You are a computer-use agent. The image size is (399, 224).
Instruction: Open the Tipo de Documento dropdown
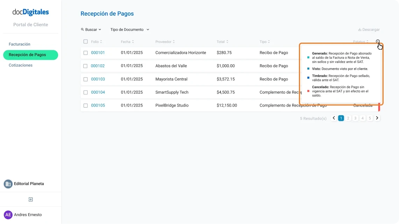pyautogui.click(x=129, y=29)
